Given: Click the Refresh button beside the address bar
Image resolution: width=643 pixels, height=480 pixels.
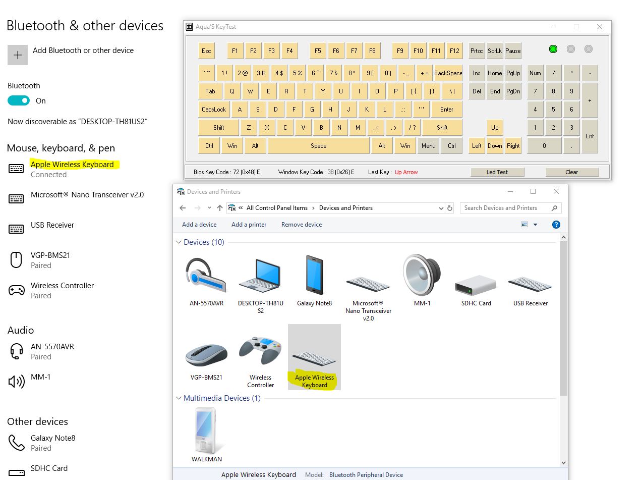Looking at the screenshot, I should click(x=450, y=208).
